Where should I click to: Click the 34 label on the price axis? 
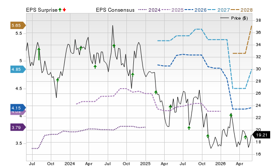click(258, 45)
